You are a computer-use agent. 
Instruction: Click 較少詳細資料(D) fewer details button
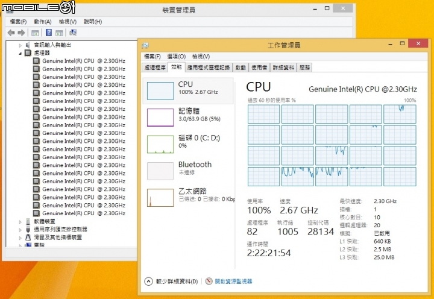[171, 282]
